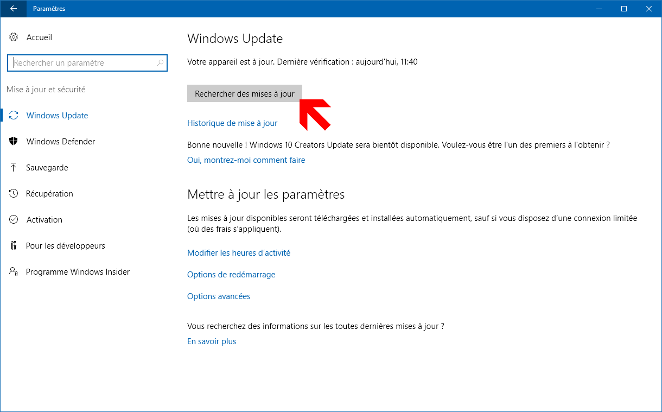Click the Sauvegarde upload arrow icon
Viewport: 662px width, 412px height.
(14, 168)
